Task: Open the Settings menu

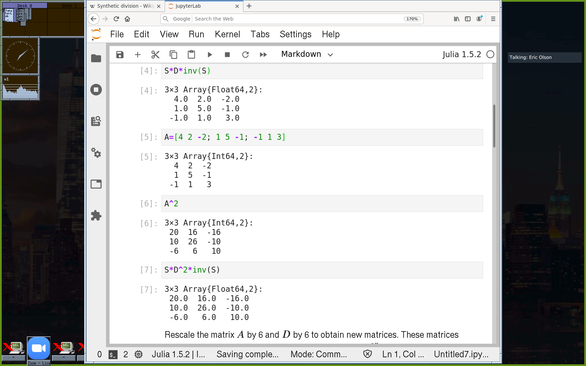Action: [x=295, y=34]
